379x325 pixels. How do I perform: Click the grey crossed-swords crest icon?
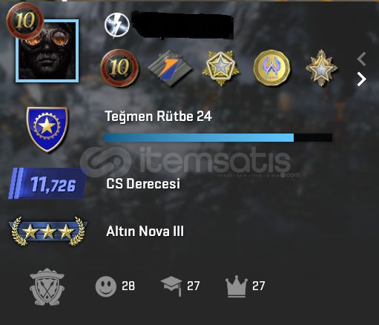(x=47, y=286)
